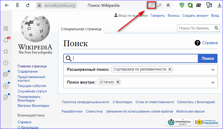Bookmark the page with the bookmark icon
223x129 pixels.
[168, 5]
